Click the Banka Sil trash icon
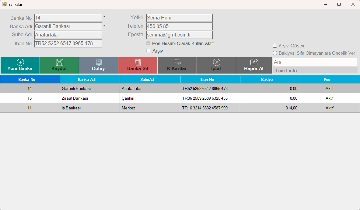Viewport: 360px width, 210px height. (138, 62)
